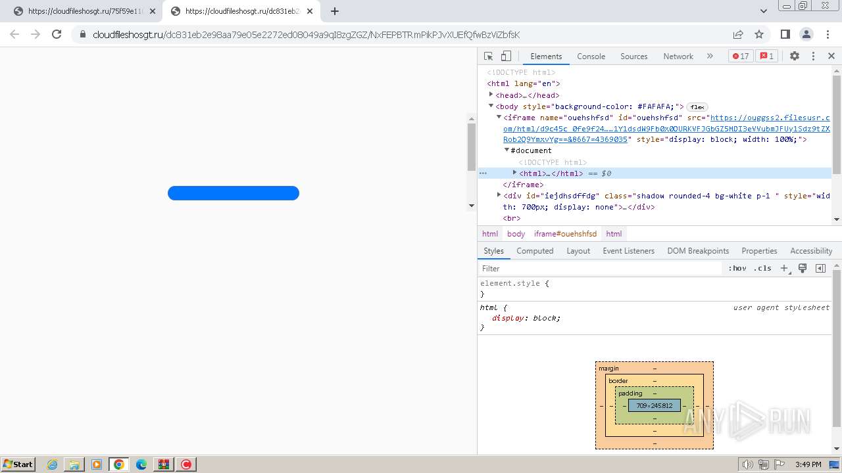This screenshot has width=842, height=473.
Task: Open the ellipsis actions on selected node
Action: click(483, 173)
